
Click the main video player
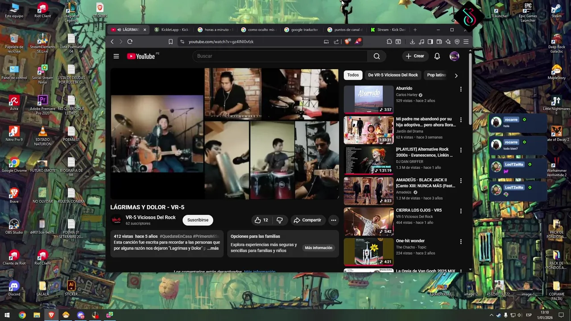pos(224,134)
